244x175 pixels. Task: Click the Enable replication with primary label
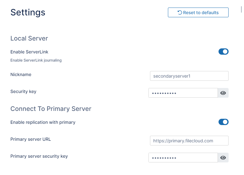[43, 122]
